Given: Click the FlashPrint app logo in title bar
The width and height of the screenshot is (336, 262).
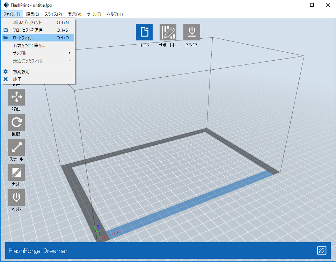Looking at the screenshot, I should pyautogui.click(x=6, y=5).
